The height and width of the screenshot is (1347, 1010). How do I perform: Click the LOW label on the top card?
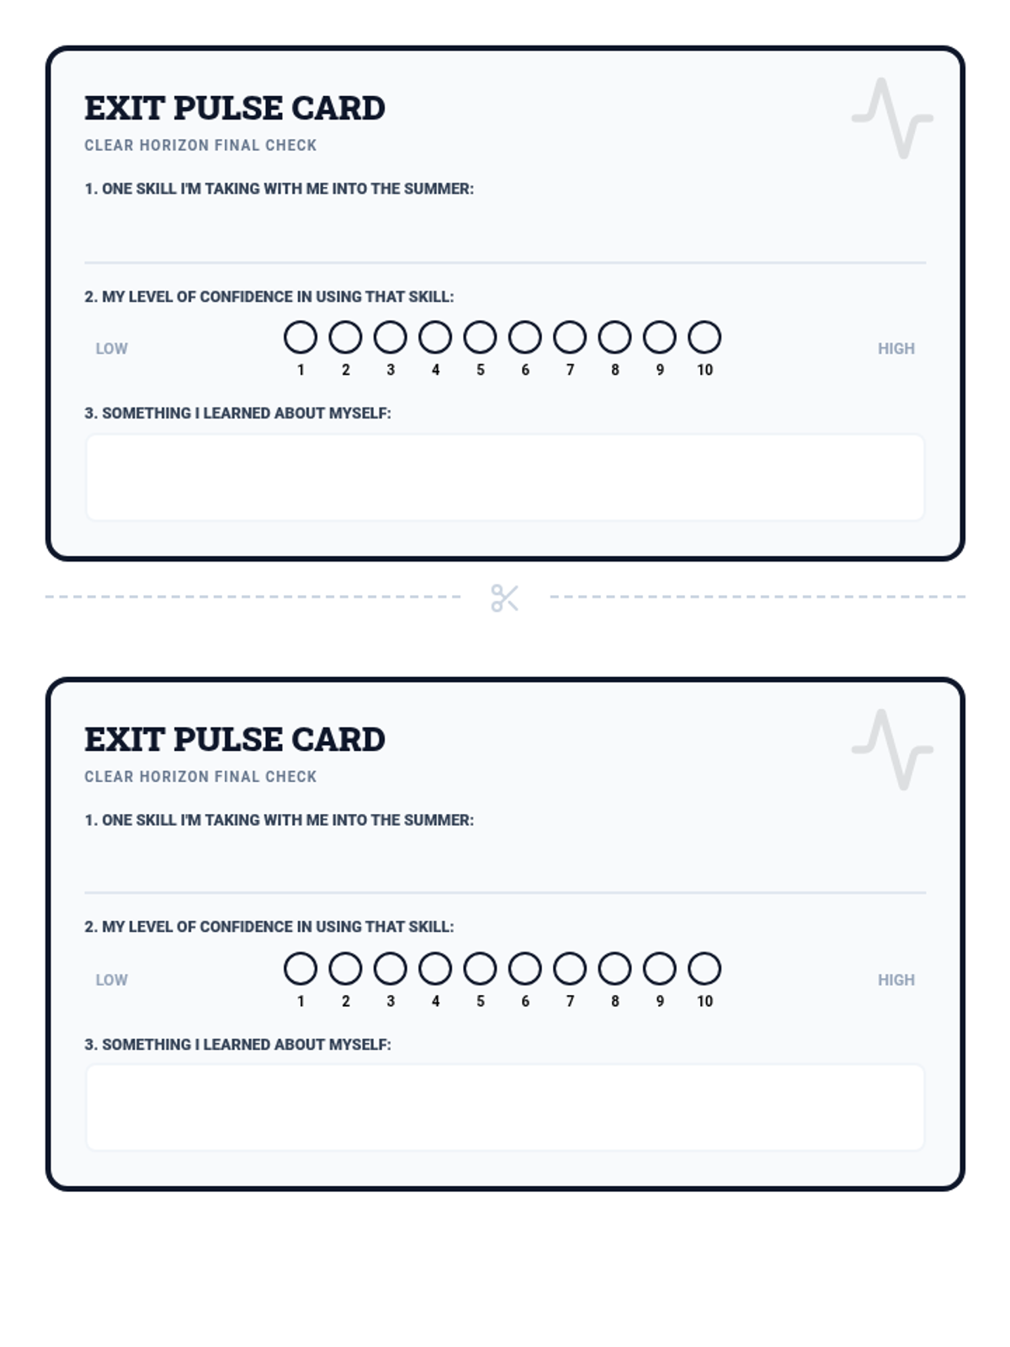111,349
